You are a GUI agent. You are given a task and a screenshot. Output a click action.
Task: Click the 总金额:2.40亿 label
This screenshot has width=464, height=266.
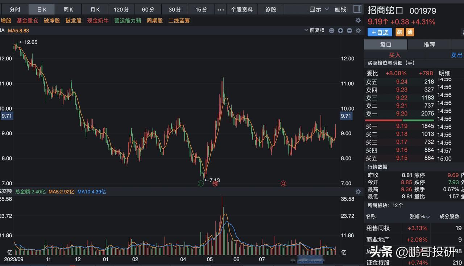[30, 192]
